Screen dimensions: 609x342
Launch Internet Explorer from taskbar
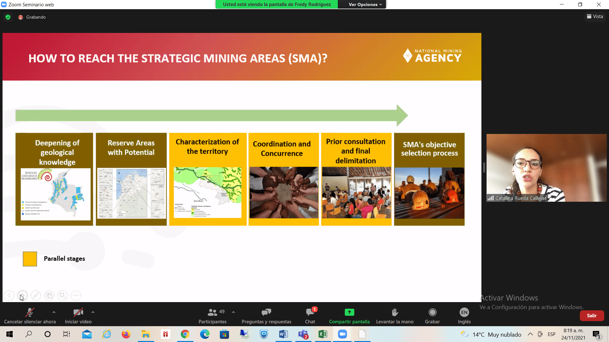click(x=107, y=334)
